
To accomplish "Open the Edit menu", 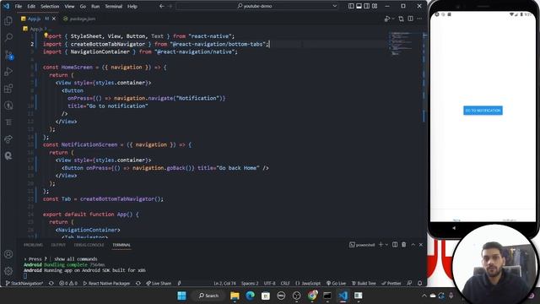I will [31, 6].
